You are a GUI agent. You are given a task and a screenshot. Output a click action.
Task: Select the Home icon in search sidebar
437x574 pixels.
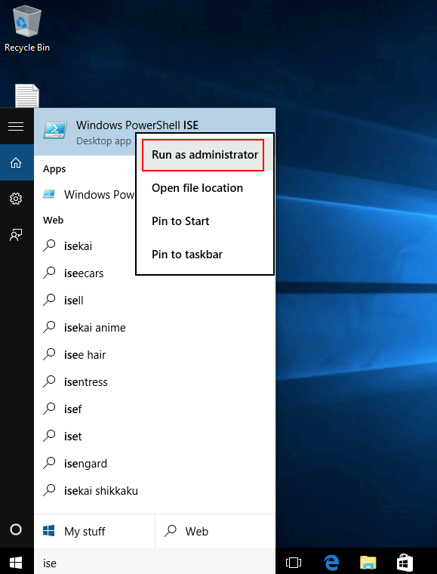(16, 162)
